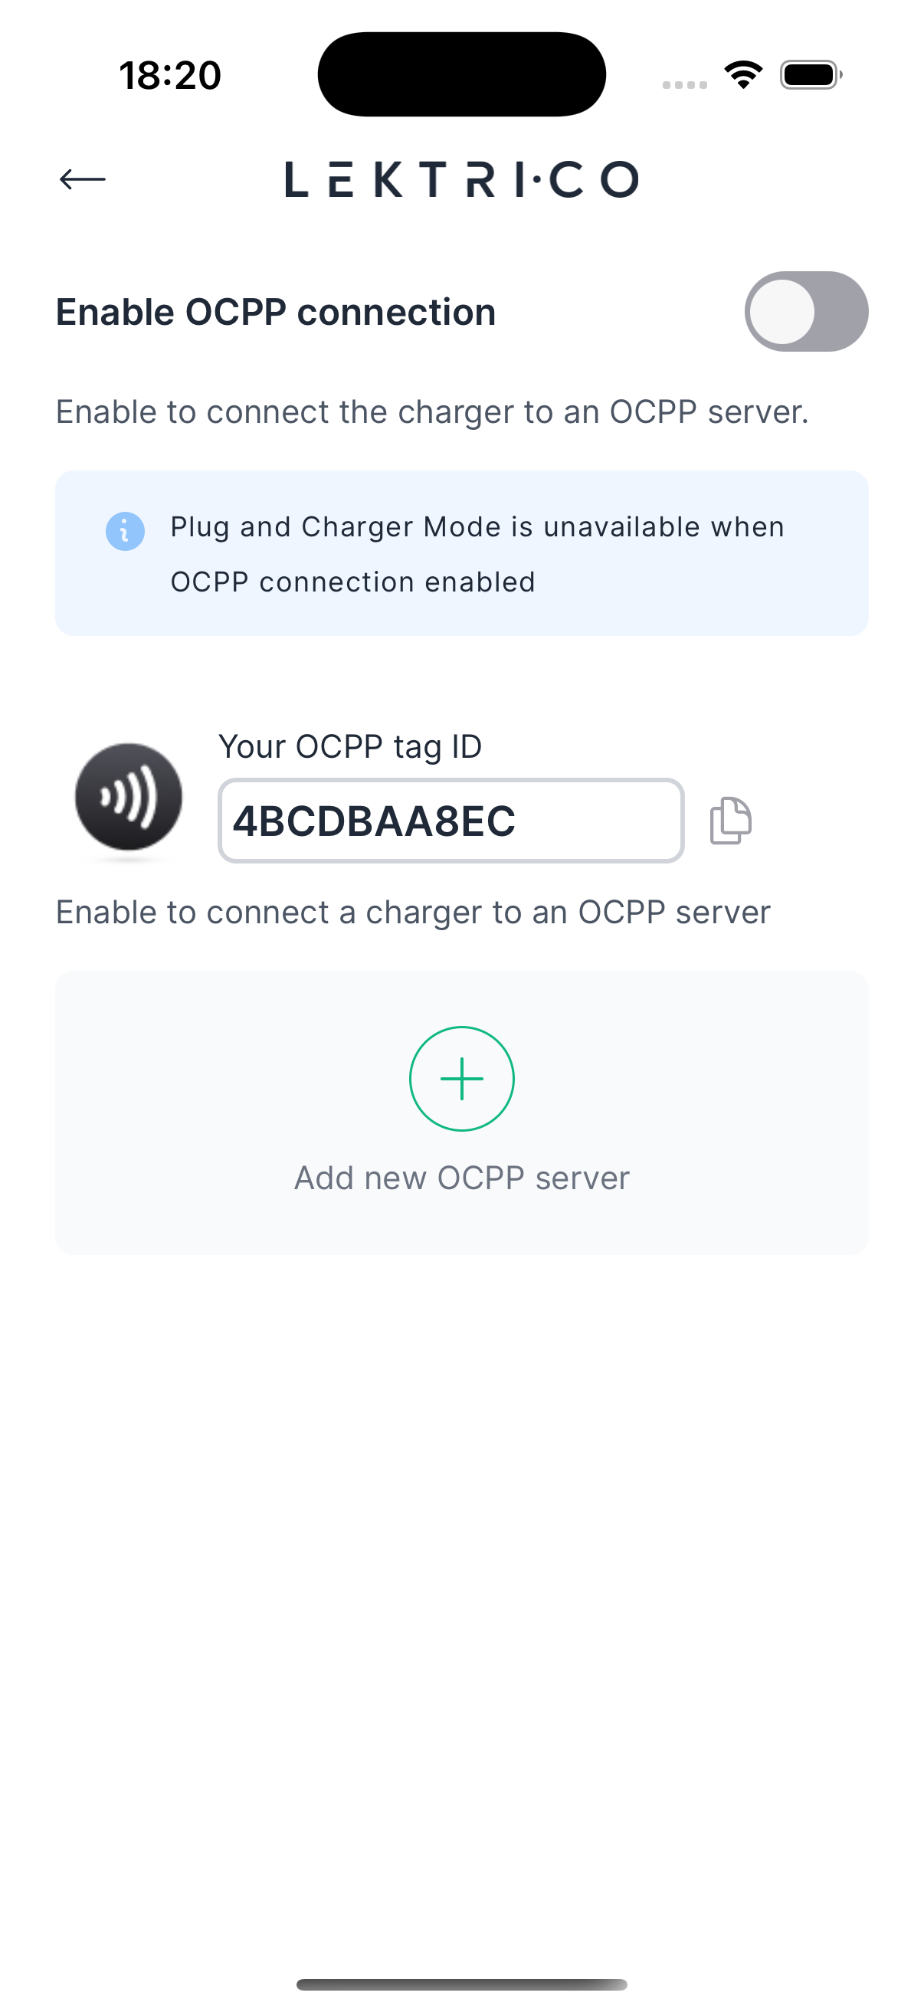The width and height of the screenshot is (924, 2009).
Task: Toggle the Enable OCPP connection switch
Action: [805, 312]
